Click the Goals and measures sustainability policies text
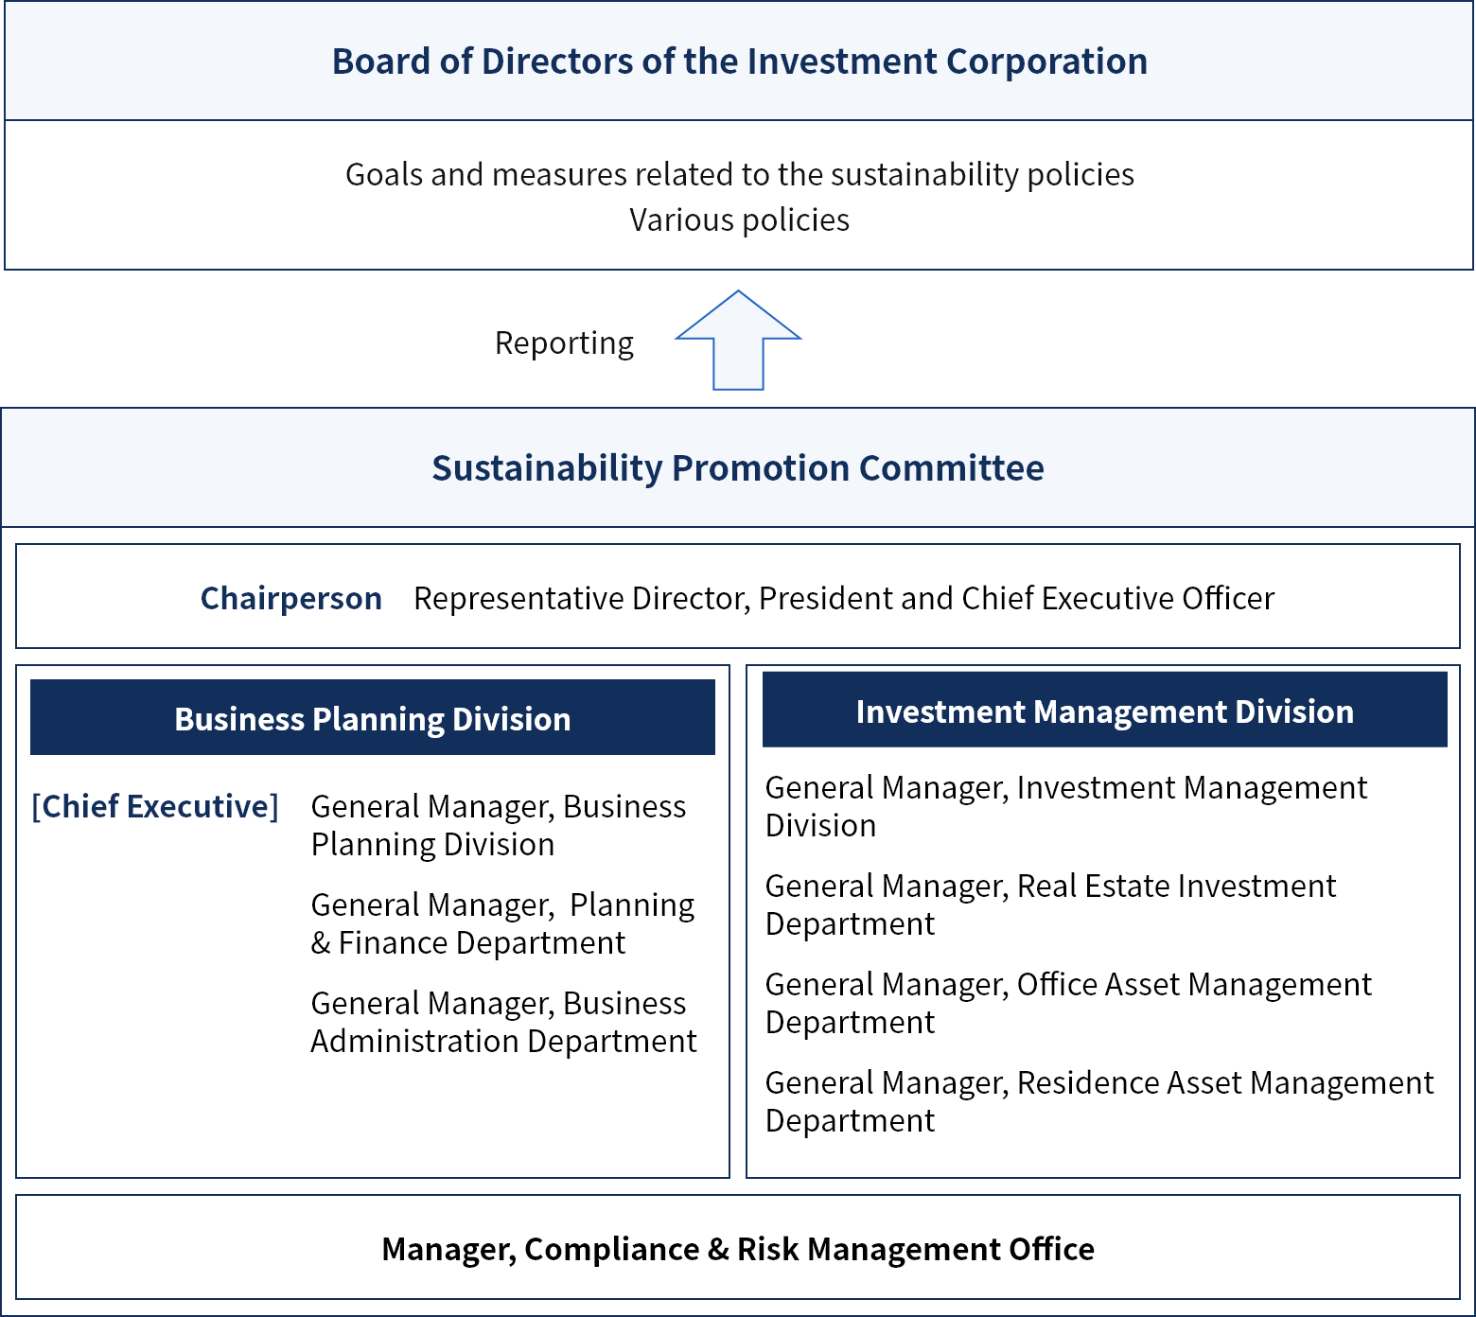Image resolution: width=1476 pixels, height=1317 pixels. [739, 174]
